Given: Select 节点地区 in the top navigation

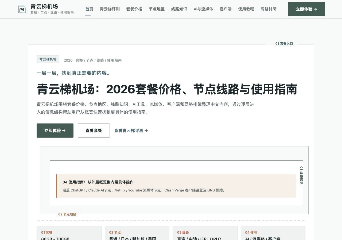Looking at the screenshot, I should tap(157, 9).
